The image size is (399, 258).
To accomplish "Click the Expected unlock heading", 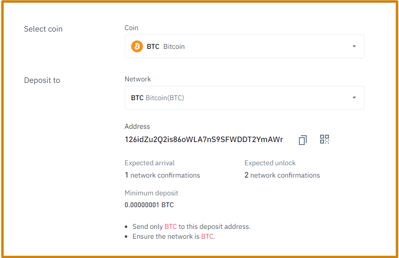I will 270,163.
